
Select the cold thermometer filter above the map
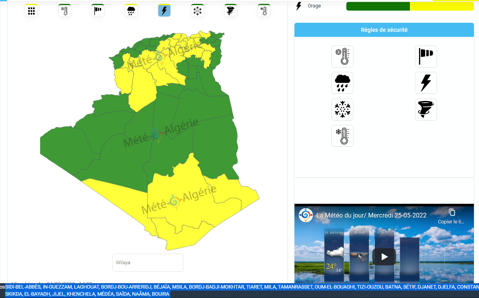pos(264,11)
